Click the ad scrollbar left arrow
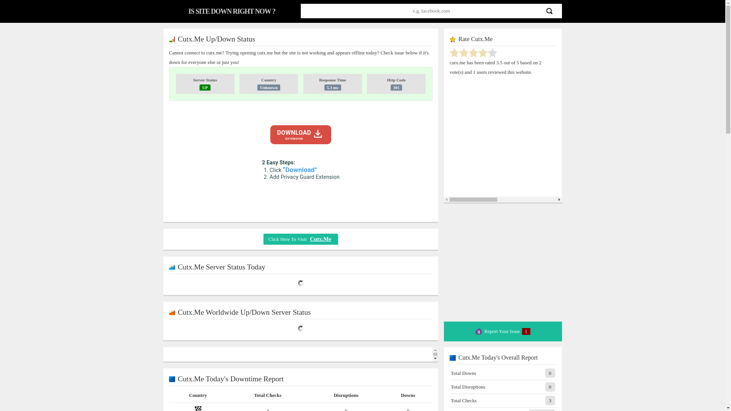 tap(447, 200)
